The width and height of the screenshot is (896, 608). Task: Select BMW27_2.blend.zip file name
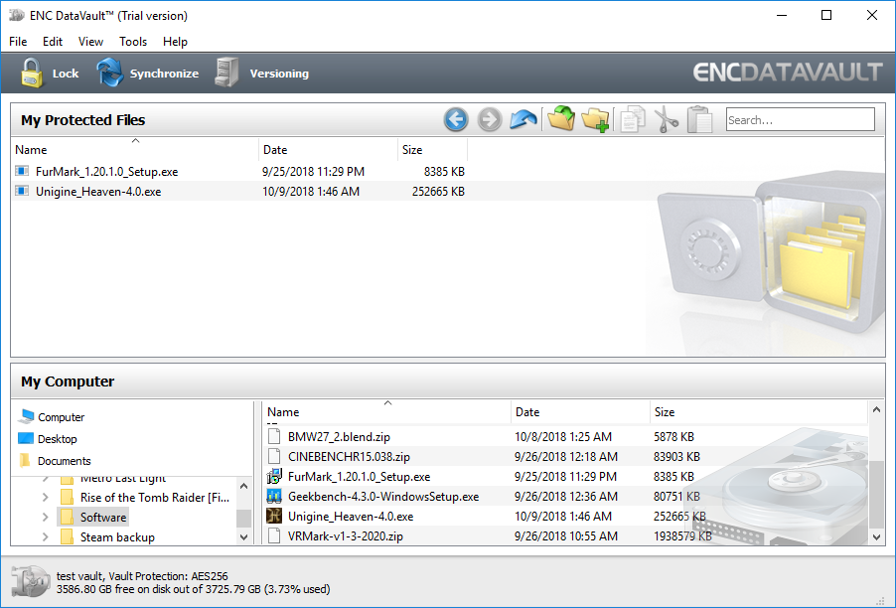pyautogui.click(x=339, y=436)
